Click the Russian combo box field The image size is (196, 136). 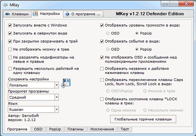pos(33,109)
